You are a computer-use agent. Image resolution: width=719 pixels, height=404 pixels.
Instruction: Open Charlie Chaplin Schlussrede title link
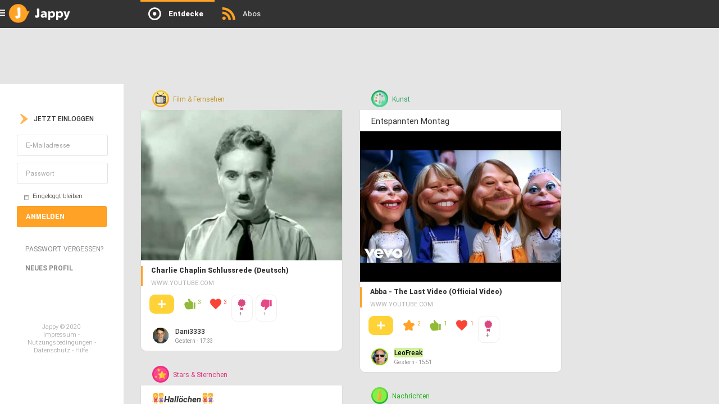tap(220, 270)
